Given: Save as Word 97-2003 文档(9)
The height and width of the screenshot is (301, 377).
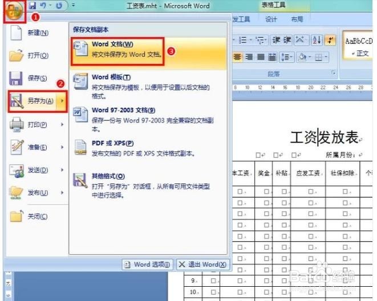Looking at the screenshot, I should [149, 119].
